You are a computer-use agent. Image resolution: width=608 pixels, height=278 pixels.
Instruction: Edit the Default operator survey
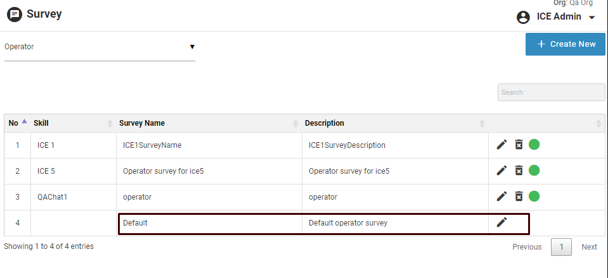point(501,222)
